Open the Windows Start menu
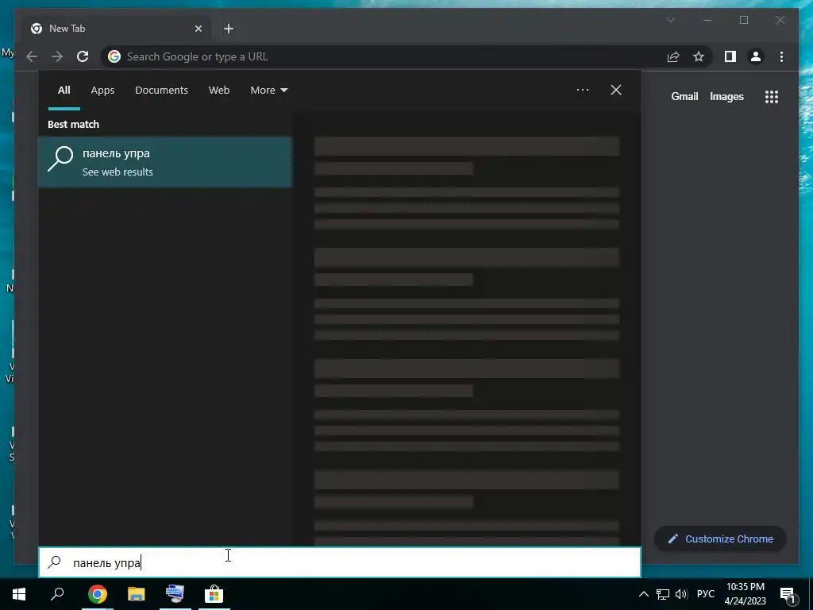 pyautogui.click(x=19, y=594)
